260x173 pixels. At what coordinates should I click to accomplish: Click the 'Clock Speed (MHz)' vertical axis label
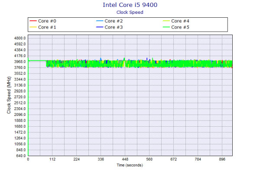[9, 95]
